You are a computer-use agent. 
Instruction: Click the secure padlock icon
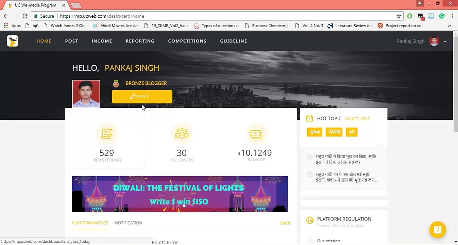[36, 16]
